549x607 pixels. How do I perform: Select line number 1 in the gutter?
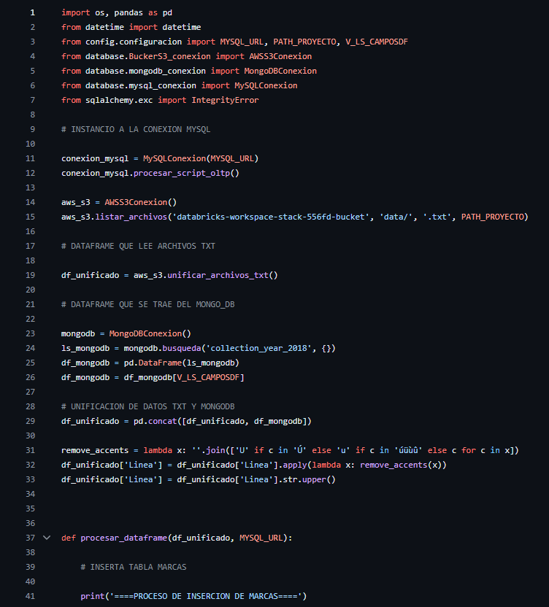pyautogui.click(x=32, y=13)
